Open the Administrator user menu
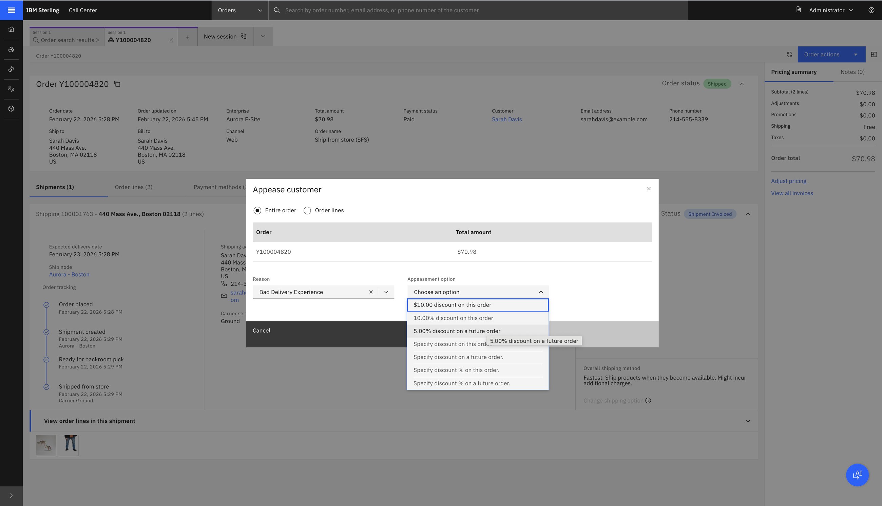The width and height of the screenshot is (882, 506). pos(831,10)
